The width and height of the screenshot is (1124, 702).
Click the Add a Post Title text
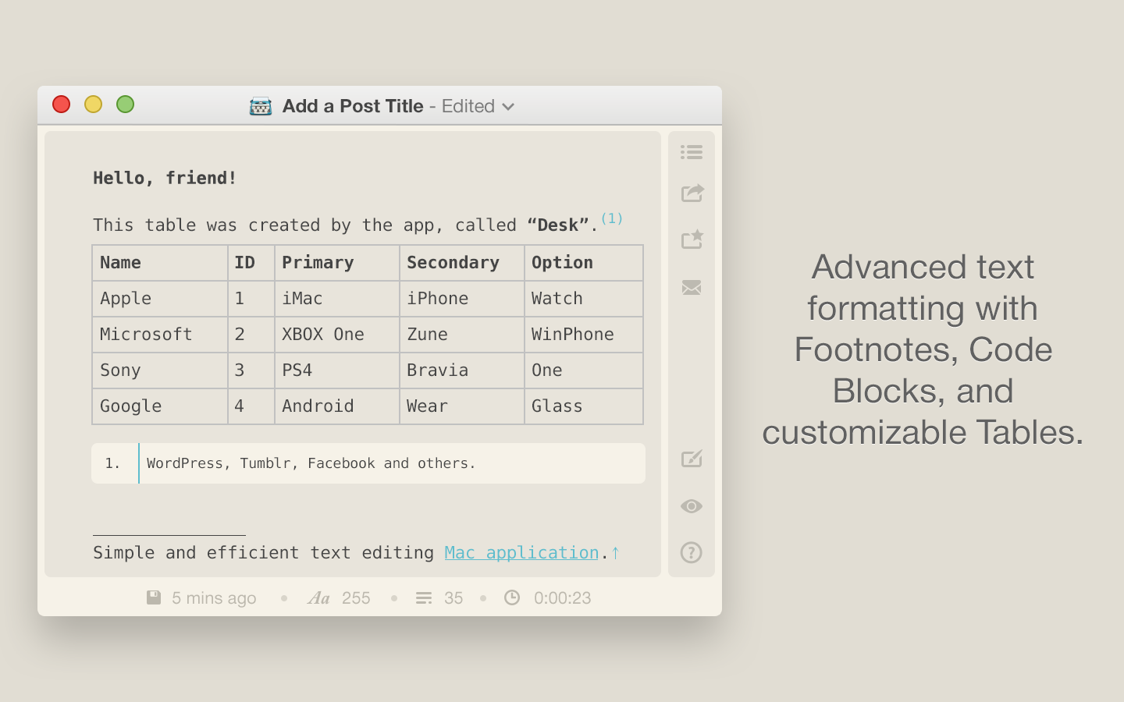(353, 106)
